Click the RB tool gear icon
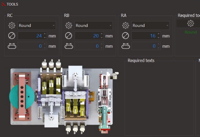The height and width of the screenshot is (137, 200). pos(69,26)
